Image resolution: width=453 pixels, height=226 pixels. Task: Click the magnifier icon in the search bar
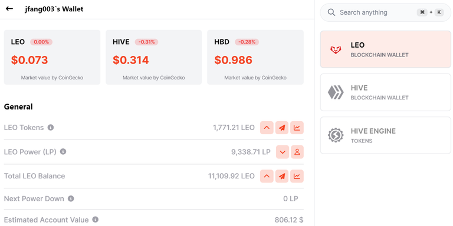331,12
